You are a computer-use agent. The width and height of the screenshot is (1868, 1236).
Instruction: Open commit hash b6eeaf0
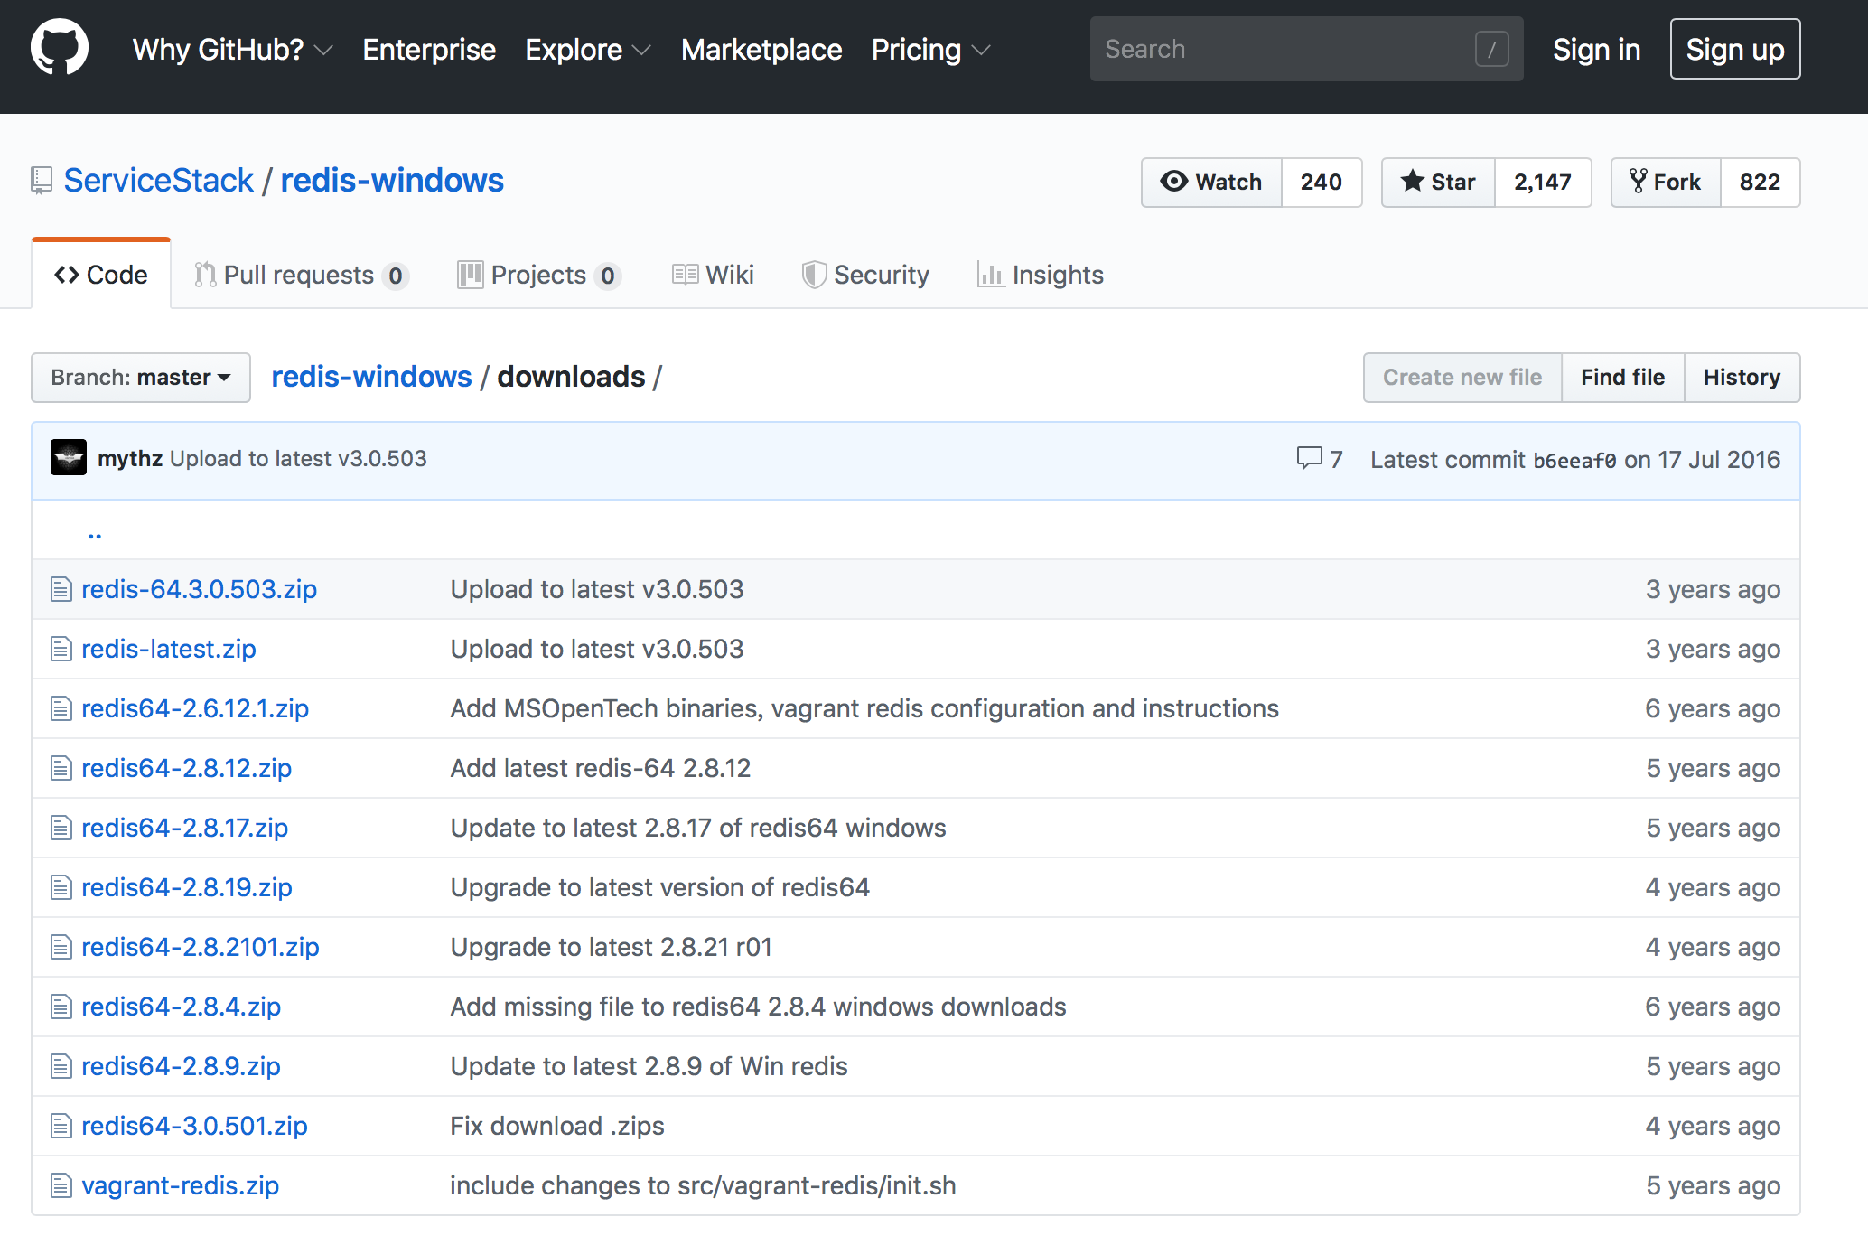(x=1574, y=461)
